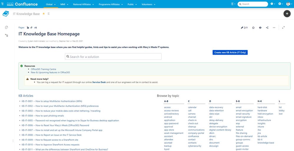Open the Volunteers dropdown menu
Screen dimensions: 294x151
[148, 4]
